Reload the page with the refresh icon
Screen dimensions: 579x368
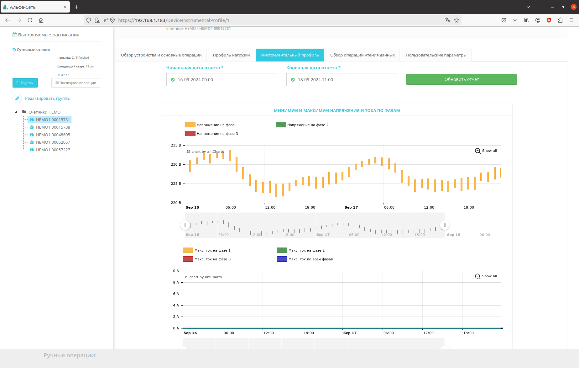coord(30,20)
